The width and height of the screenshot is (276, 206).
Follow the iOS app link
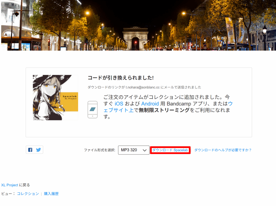pos(119,104)
